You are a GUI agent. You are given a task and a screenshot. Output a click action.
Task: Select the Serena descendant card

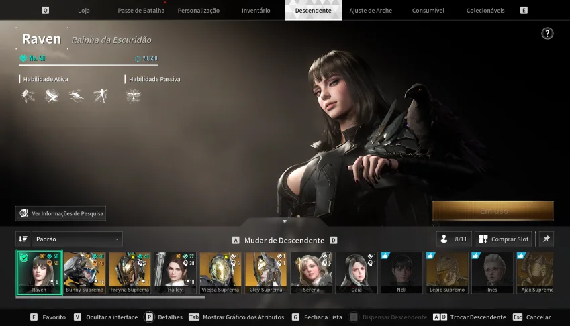pos(311,272)
